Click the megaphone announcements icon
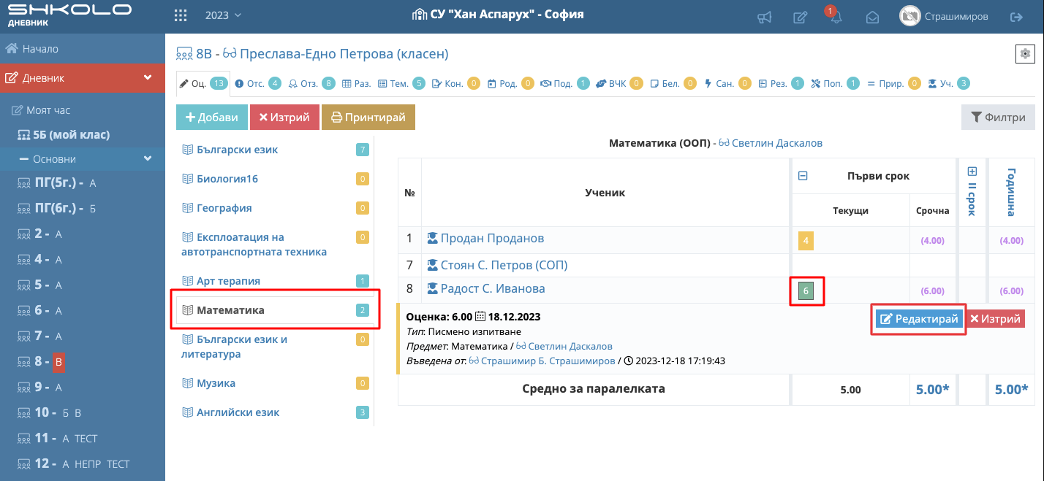 pos(764,16)
